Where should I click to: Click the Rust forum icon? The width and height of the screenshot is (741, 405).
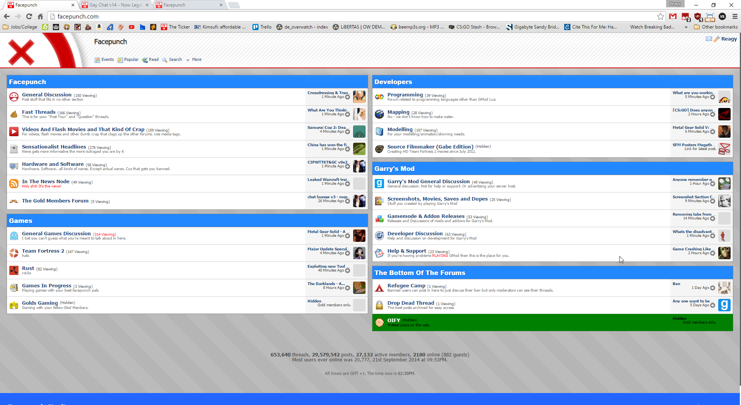(14, 270)
